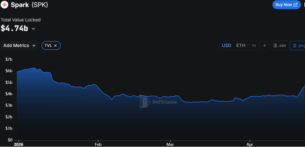This screenshot has width=305, height=147.
Task: Click the Total Value Locked label
Action: [21, 20]
